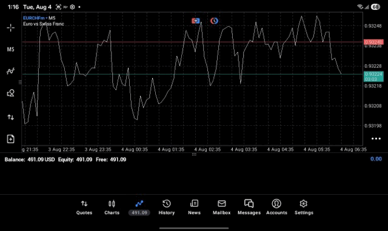Create a new order with plus icon

pyautogui.click(x=10, y=139)
